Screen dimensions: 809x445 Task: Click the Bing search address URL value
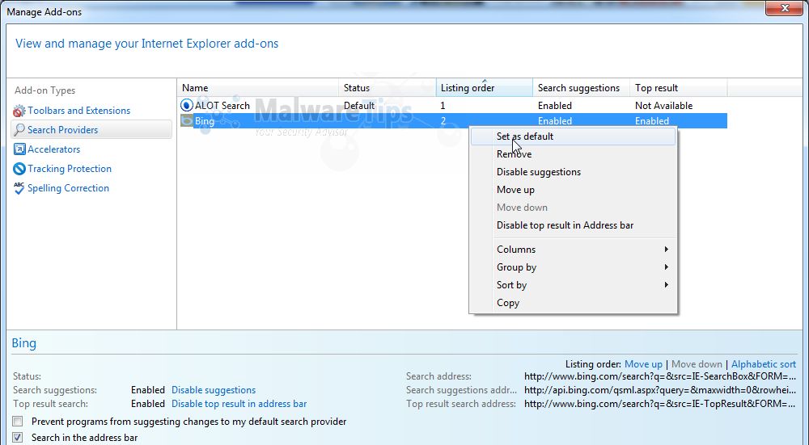click(660, 376)
